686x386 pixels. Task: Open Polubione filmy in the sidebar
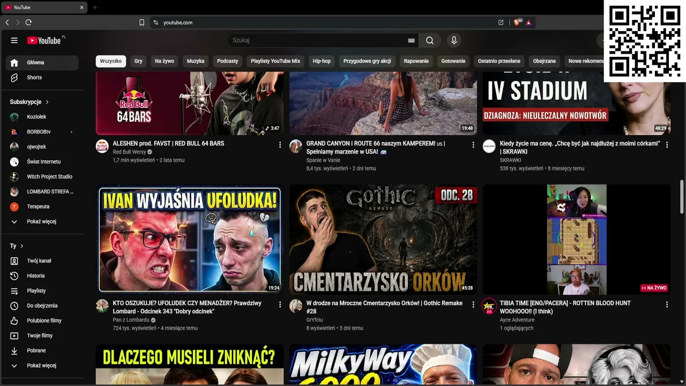coord(42,321)
